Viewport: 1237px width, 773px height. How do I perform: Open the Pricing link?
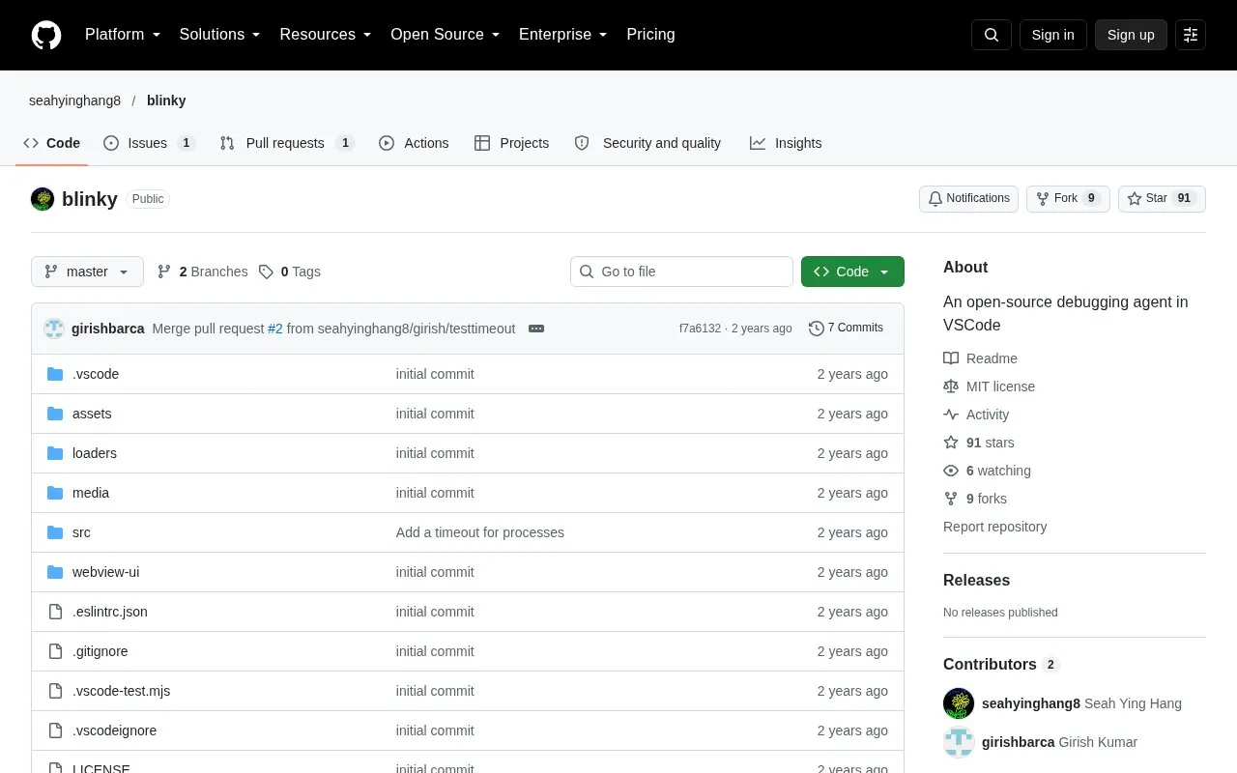pos(650,35)
